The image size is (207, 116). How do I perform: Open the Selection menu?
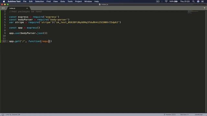(39, 1)
